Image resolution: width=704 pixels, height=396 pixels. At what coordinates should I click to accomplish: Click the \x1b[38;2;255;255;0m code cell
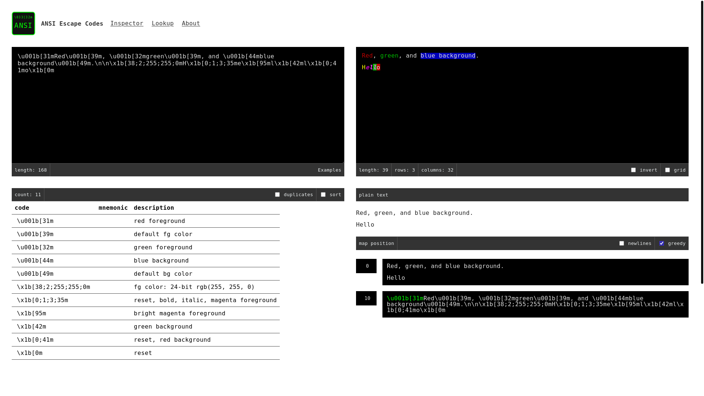(54, 287)
